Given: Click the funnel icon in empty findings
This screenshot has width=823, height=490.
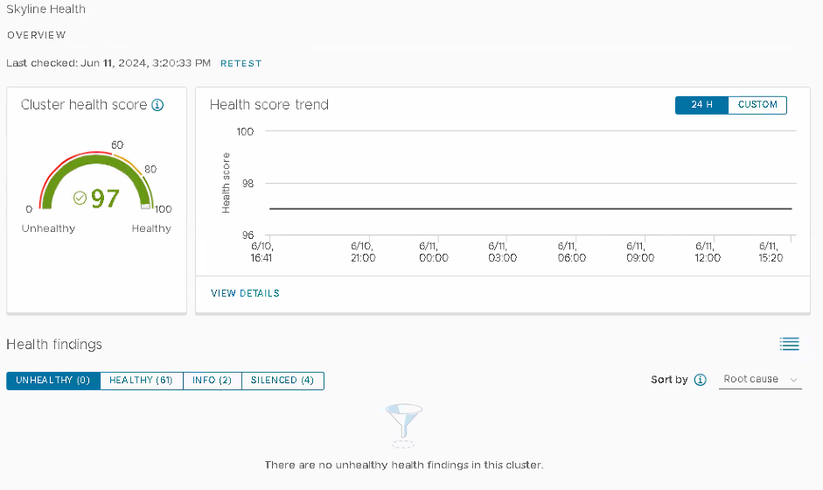Looking at the screenshot, I should click(403, 422).
